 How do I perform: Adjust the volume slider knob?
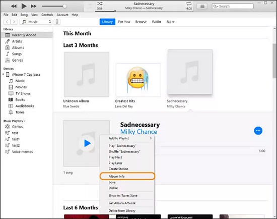(65, 7)
